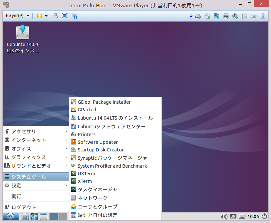Click the volume speaker tray icon
The width and height of the screenshot is (271, 223).
(224, 216)
